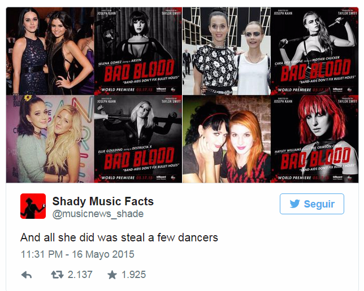
Task: Click the Twitter bird icon in Seguir
Action: [x=295, y=204]
